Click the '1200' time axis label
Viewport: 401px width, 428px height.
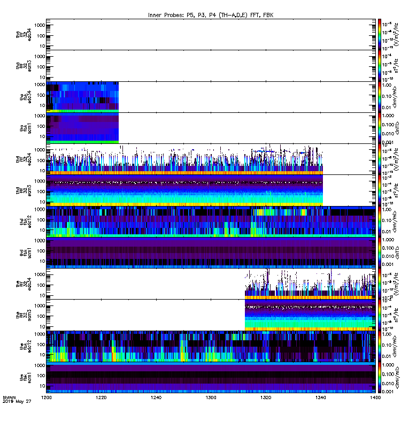(x=47, y=398)
